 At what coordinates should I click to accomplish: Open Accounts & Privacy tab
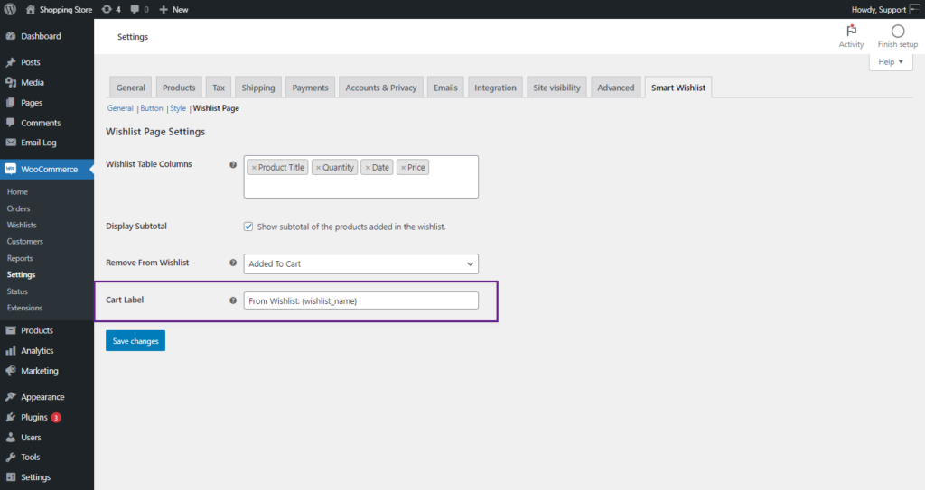click(381, 88)
